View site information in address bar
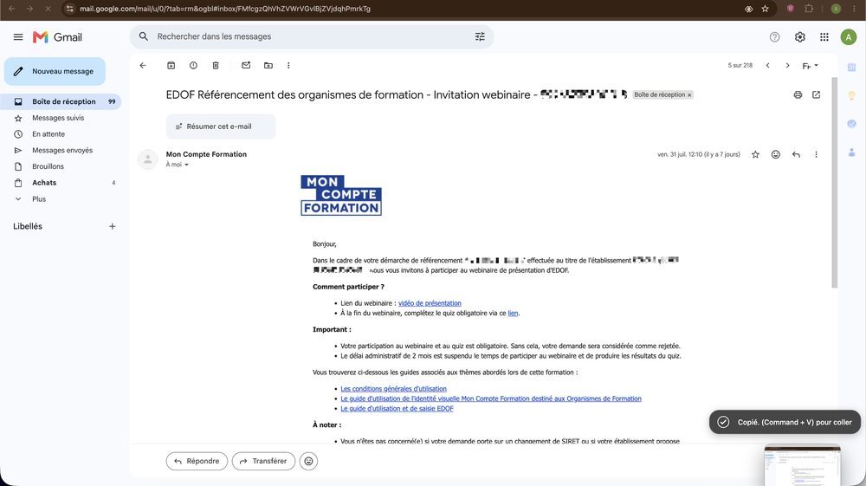The image size is (866, 486). pyautogui.click(x=69, y=9)
